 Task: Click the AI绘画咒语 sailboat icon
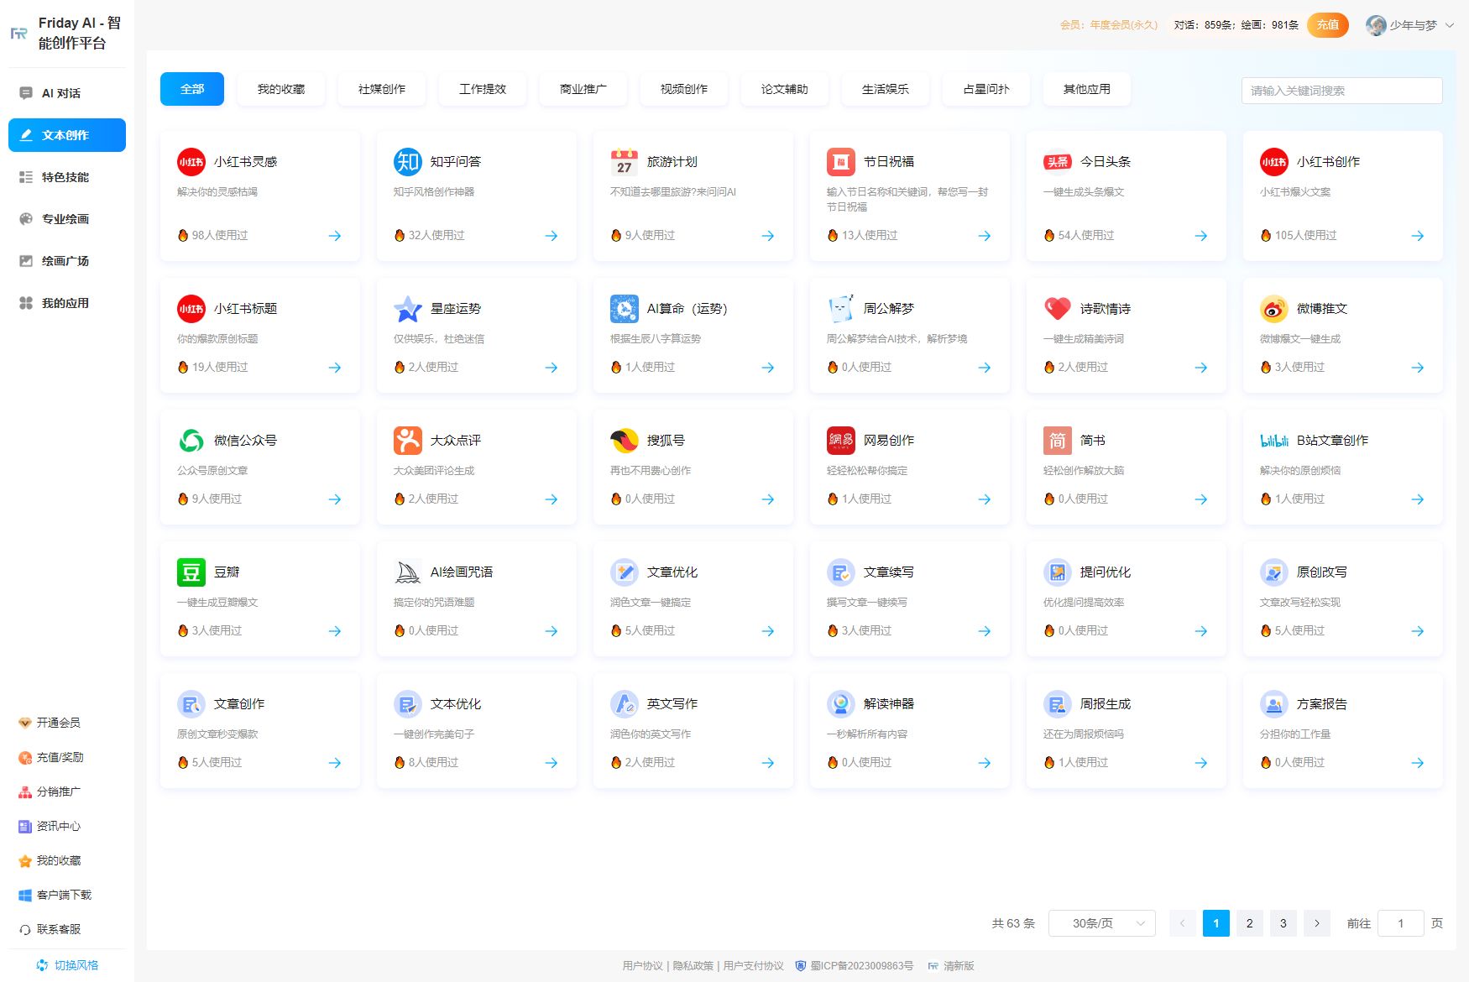(407, 572)
